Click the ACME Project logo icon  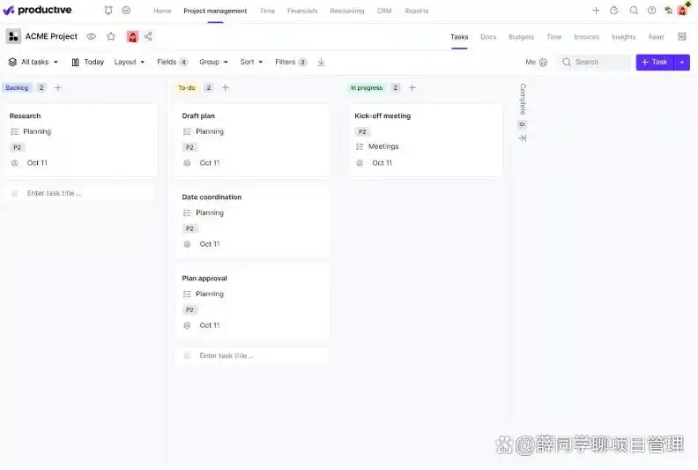[13, 36]
